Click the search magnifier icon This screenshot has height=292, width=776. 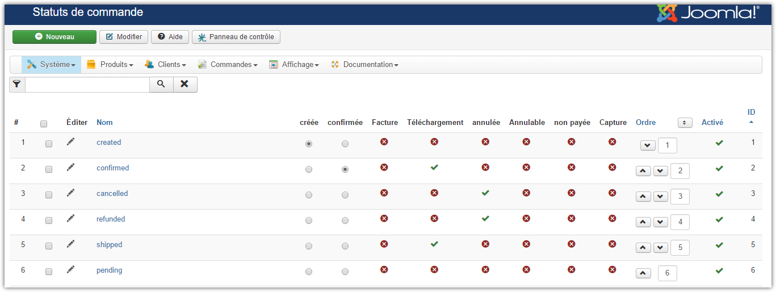[x=161, y=84]
